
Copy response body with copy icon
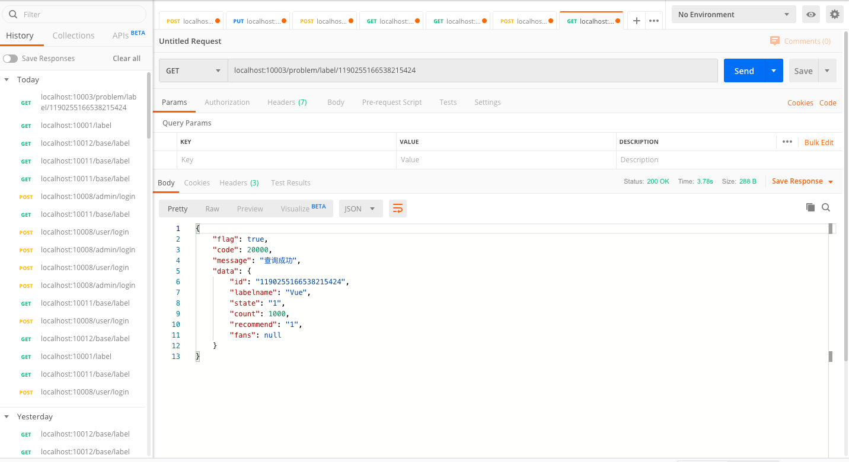point(810,207)
